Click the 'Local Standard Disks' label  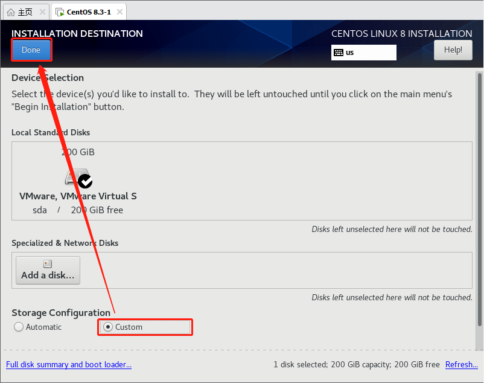(51, 132)
